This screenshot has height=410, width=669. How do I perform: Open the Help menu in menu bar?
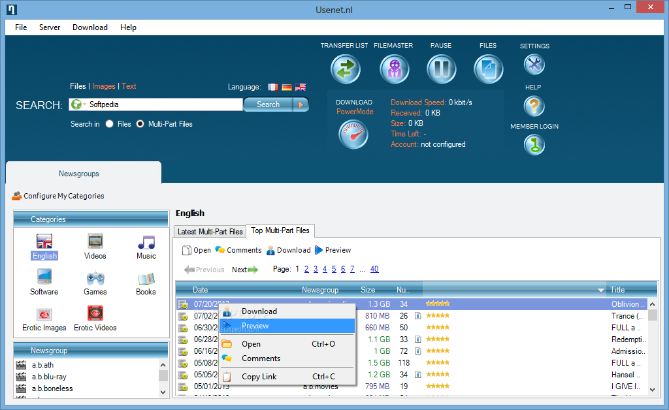click(x=128, y=27)
